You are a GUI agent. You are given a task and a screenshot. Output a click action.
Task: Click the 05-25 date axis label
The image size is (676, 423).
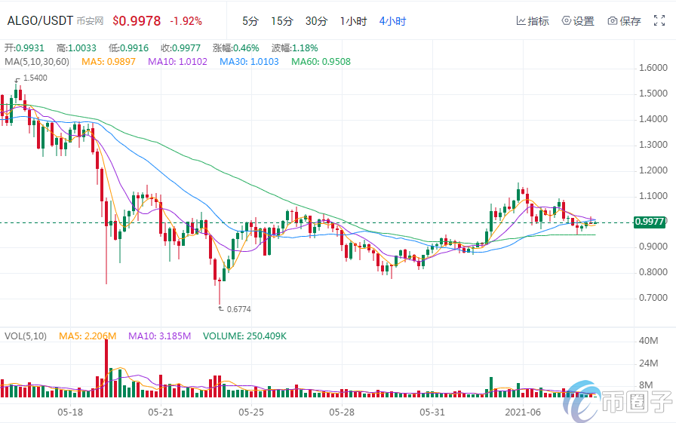click(x=251, y=412)
